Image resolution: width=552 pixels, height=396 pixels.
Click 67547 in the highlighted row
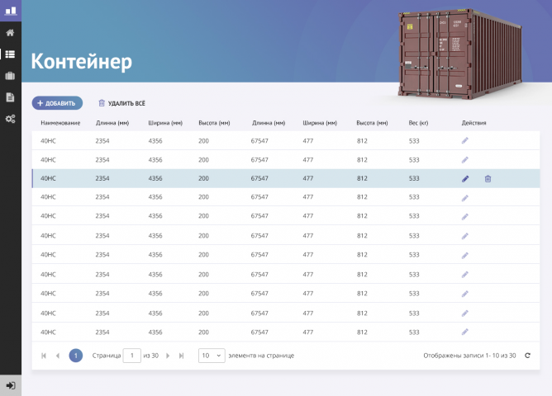point(259,178)
